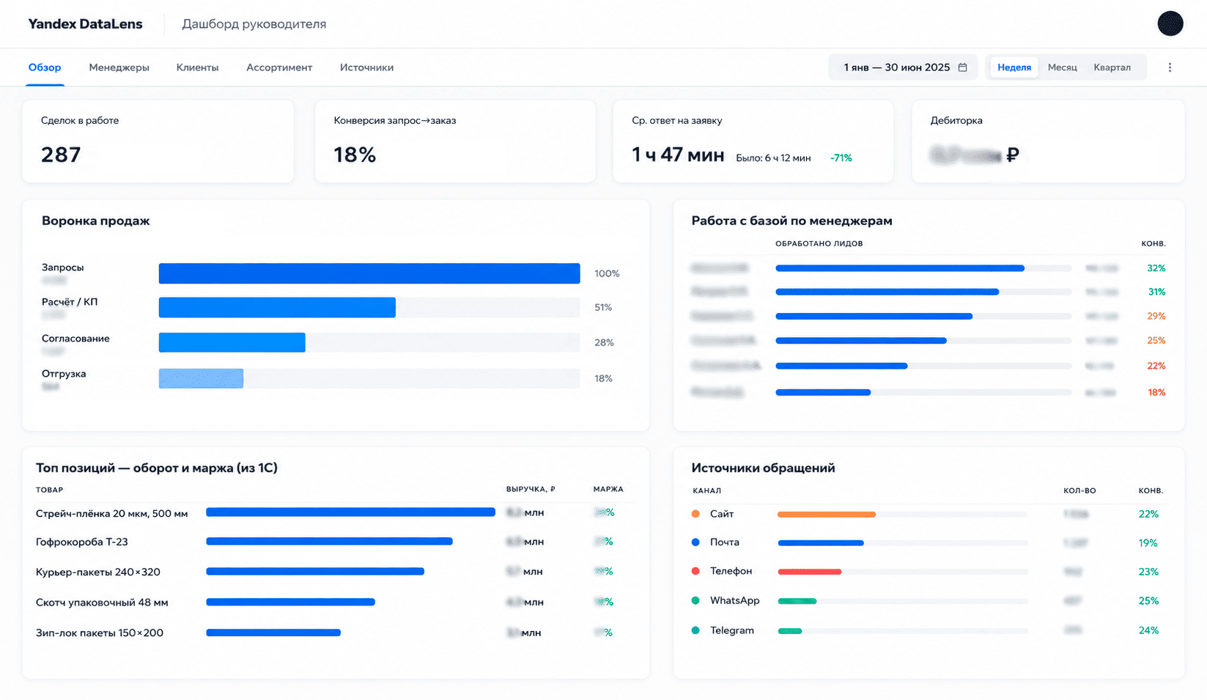
Task: Click the calendar icon in date range
Action: (962, 67)
